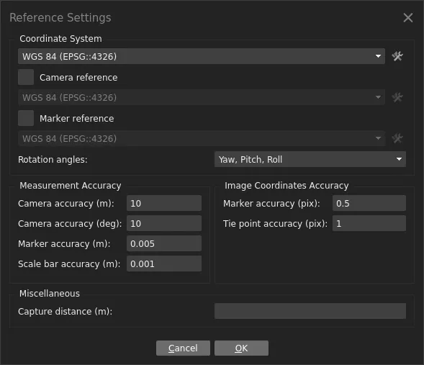Click the Marker reference label
This screenshot has width=424, height=365.
[x=77, y=118]
